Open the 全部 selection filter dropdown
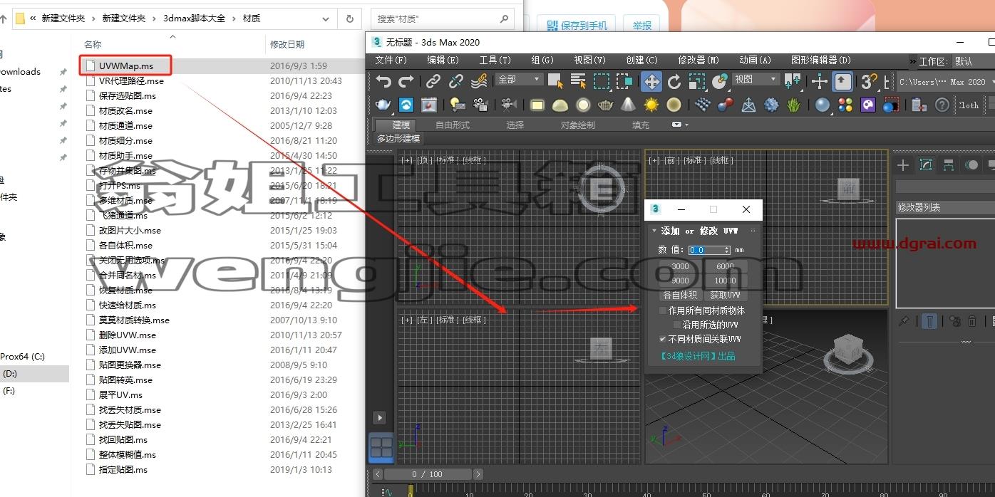This screenshot has height=497, width=995. point(520,80)
